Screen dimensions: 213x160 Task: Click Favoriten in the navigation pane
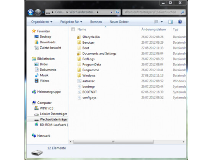pyautogui.click(x=44, y=31)
